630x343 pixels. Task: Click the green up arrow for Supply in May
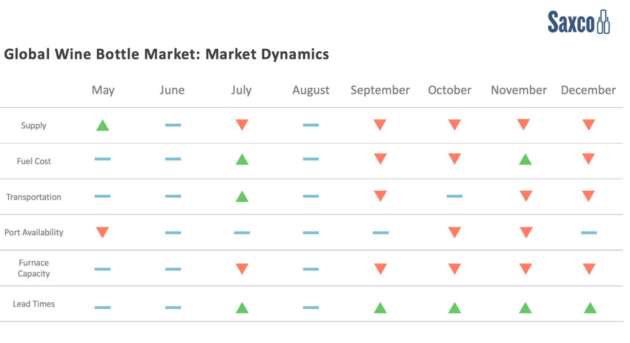103,126
